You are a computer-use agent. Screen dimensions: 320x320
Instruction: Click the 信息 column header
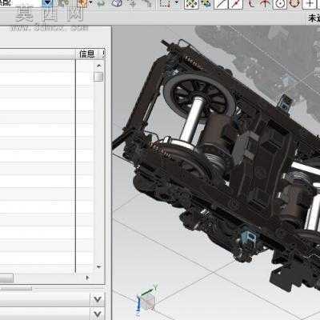(x=87, y=54)
